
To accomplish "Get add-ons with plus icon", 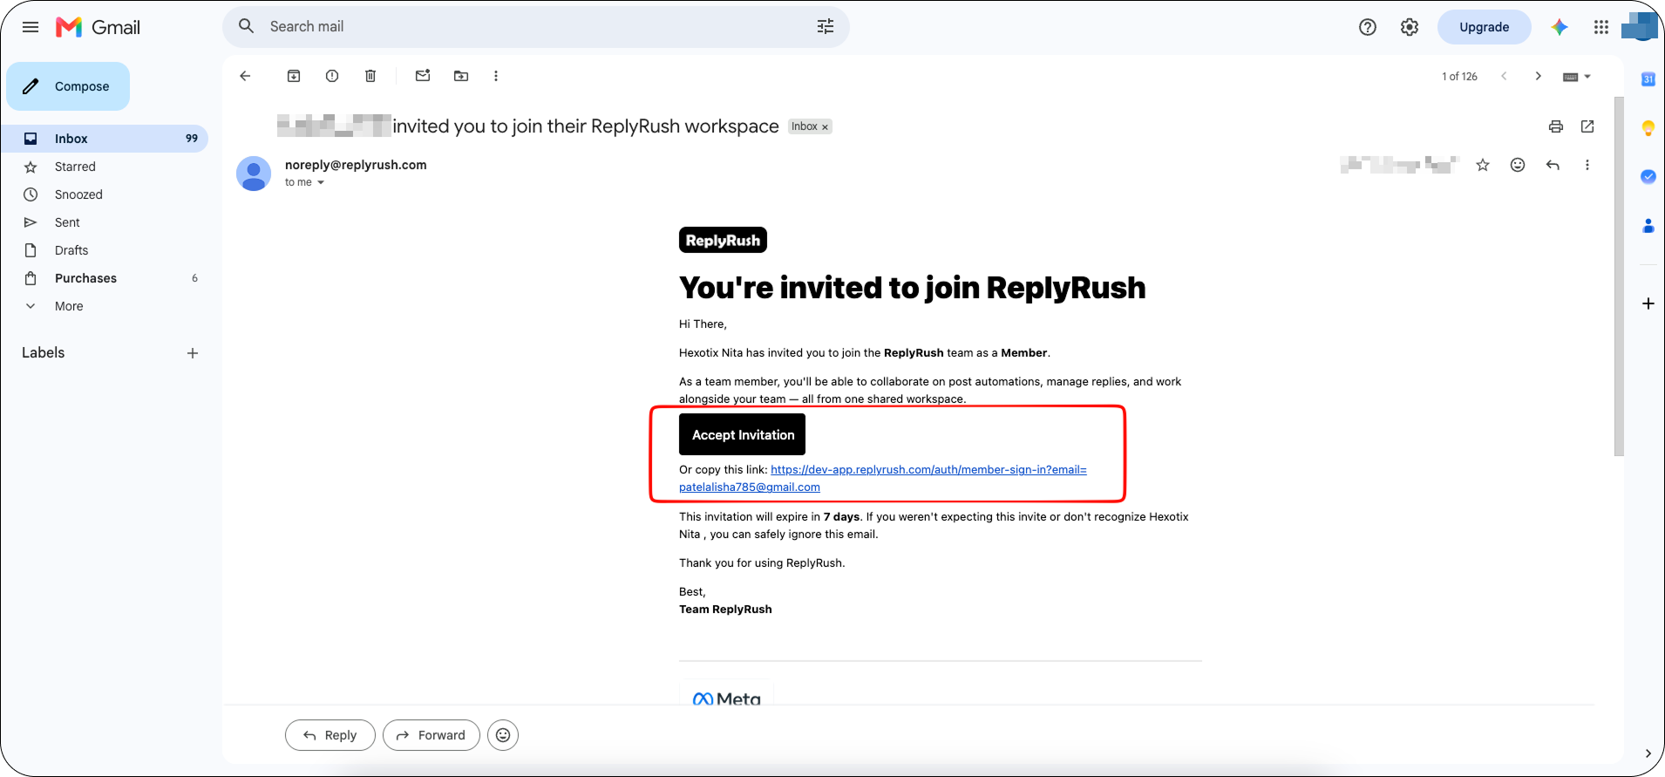I will coord(1648,303).
